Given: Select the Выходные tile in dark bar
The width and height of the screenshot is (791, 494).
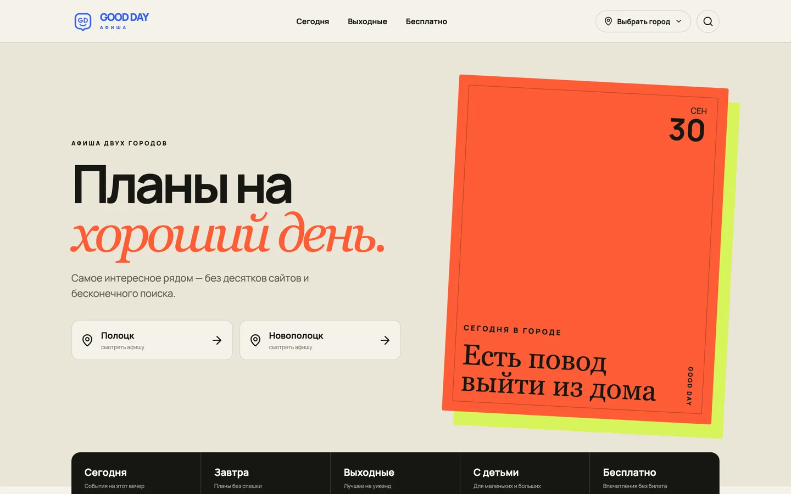Looking at the screenshot, I should tap(396, 473).
